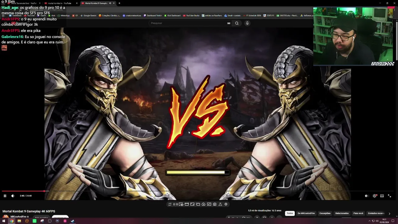Show more filter chips with right arrow
This screenshot has height=224, width=398.
click(389, 213)
